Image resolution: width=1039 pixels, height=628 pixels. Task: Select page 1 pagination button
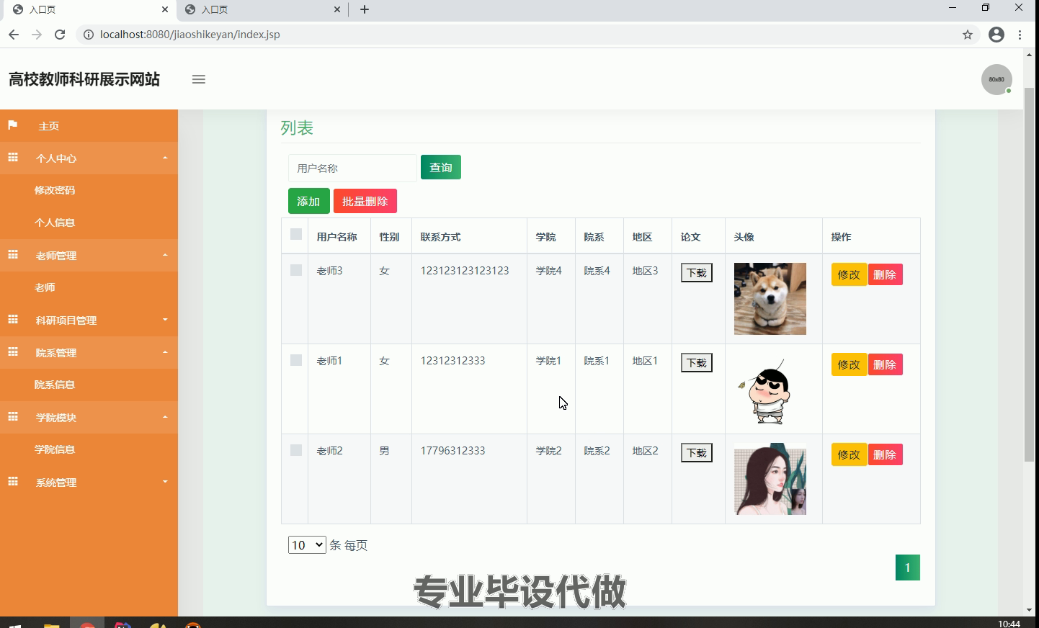tap(907, 568)
